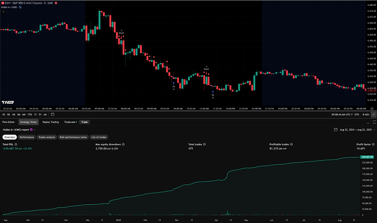Open the Hobbs A+ indicator settings icon

20,7
